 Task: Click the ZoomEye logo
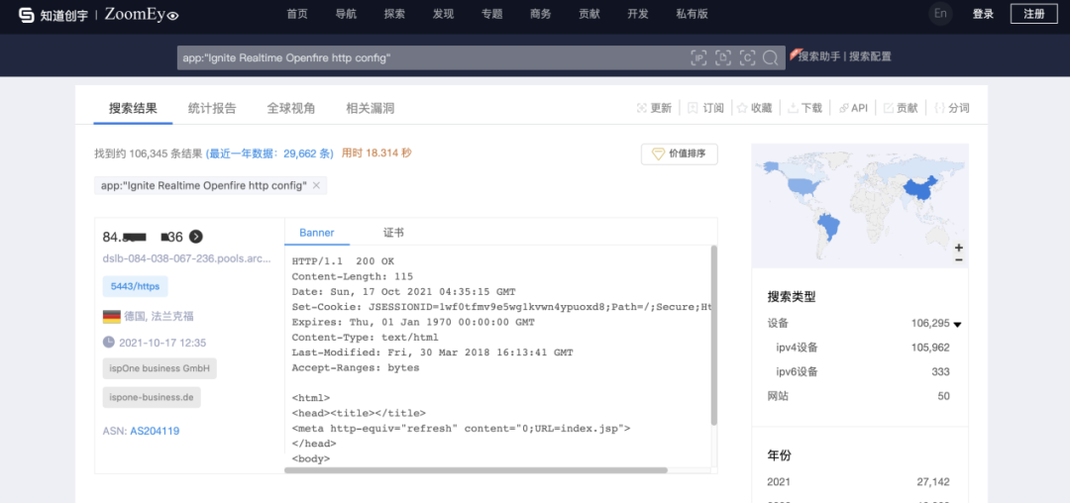(142, 14)
